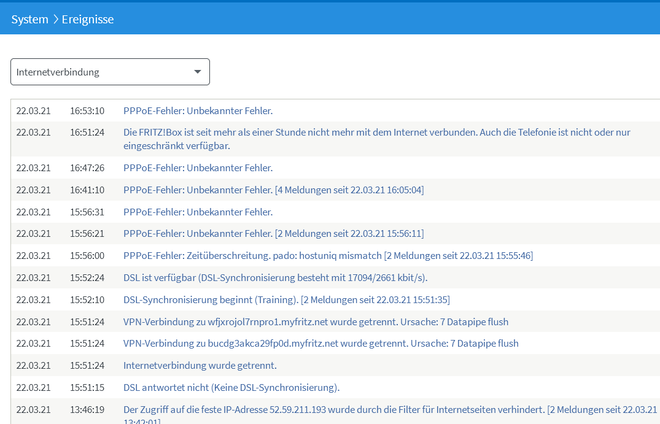Click the 16:47:26 timestamp in the event list
Image resolution: width=660 pixels, height=424 pixels.
pyautogui.click(x=87, y=168)
